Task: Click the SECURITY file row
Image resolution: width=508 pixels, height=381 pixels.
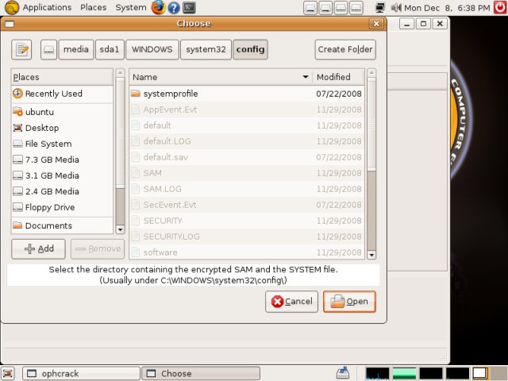Action: 247,221
